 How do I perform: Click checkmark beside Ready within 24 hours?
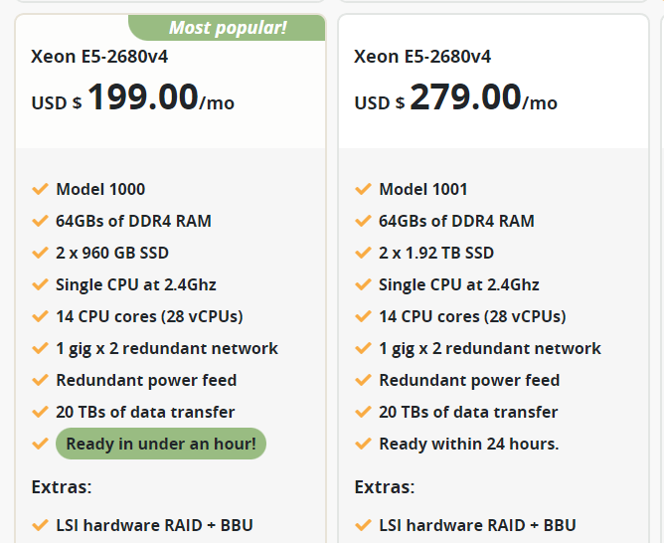point(363,444)
